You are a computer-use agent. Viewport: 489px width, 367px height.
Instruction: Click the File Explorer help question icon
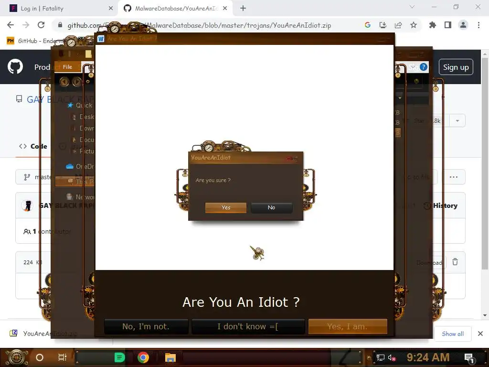pos(423,67)
